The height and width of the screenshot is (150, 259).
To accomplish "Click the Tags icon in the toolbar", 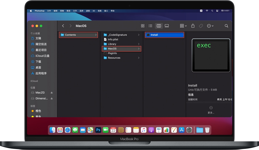I will click(201, 26).
